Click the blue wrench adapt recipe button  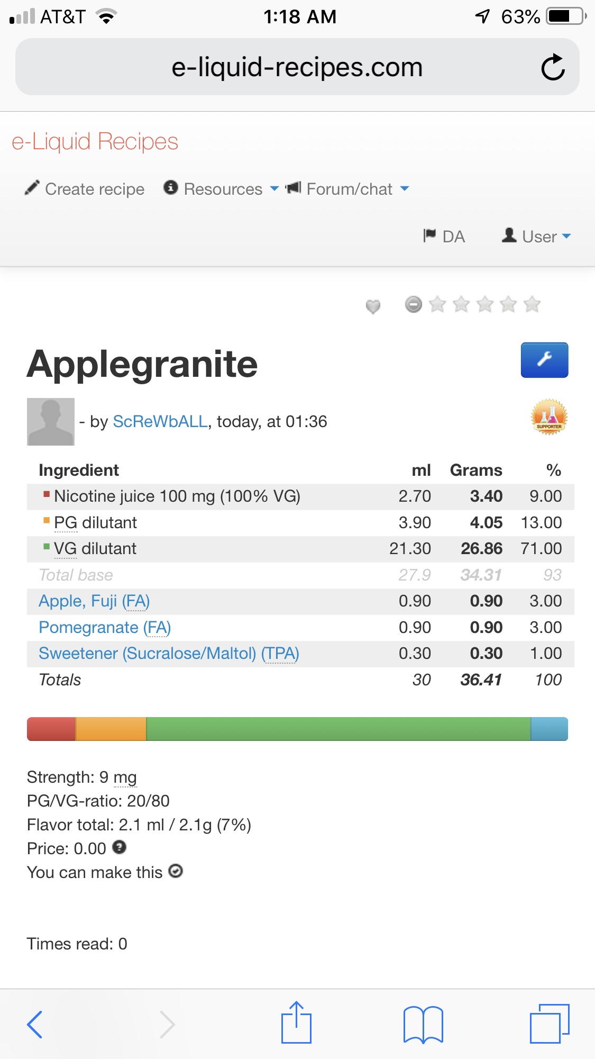pyautogui.click(x=544, y=360)
